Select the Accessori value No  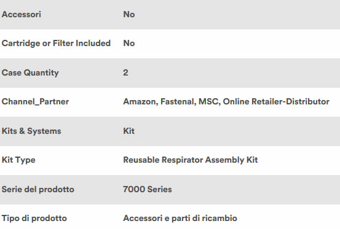click(x=129, y=15)
